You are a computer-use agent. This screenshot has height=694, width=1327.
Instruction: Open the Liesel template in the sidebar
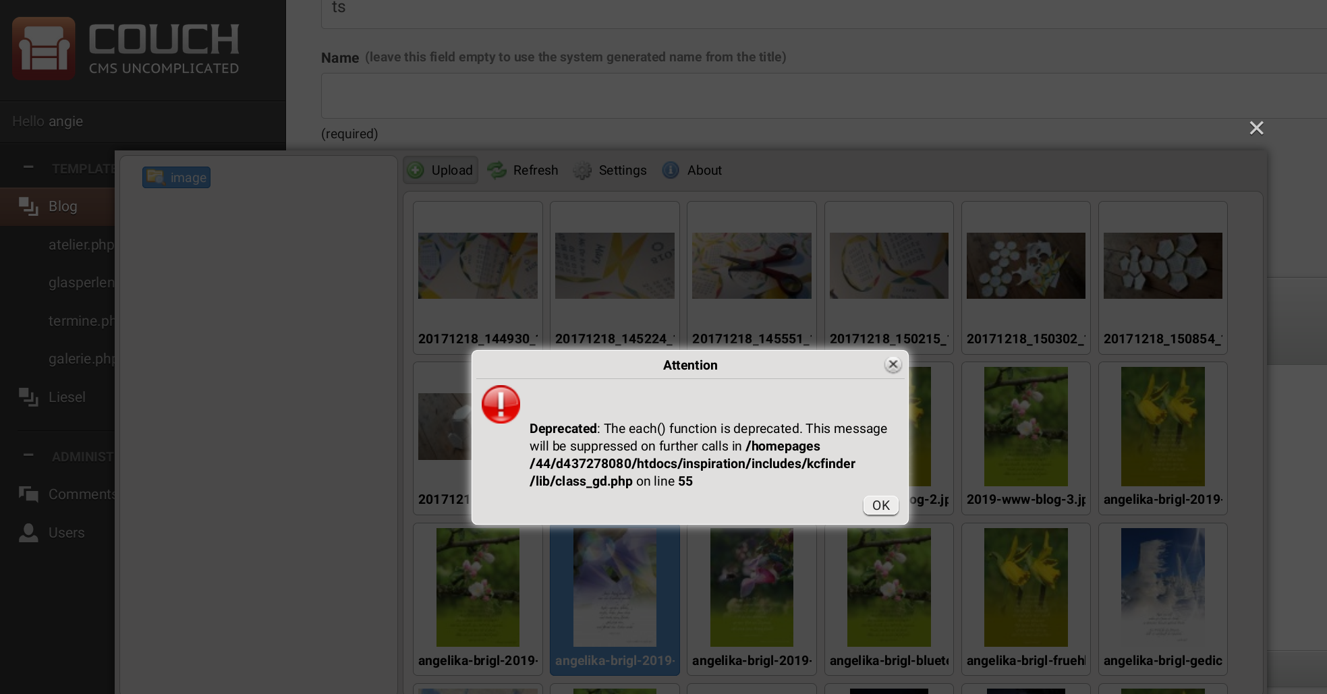[x=67, y=397]
